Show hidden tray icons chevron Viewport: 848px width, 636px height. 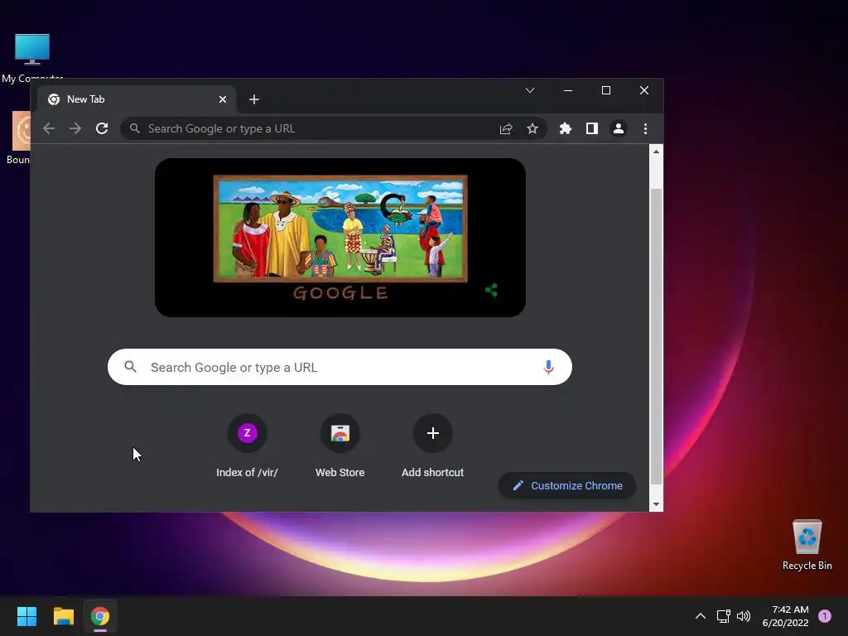coord(701,616)
